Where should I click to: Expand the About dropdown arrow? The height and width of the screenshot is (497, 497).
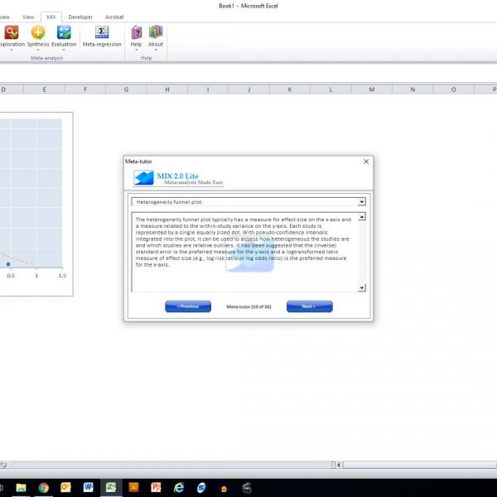tap(156, 50)
